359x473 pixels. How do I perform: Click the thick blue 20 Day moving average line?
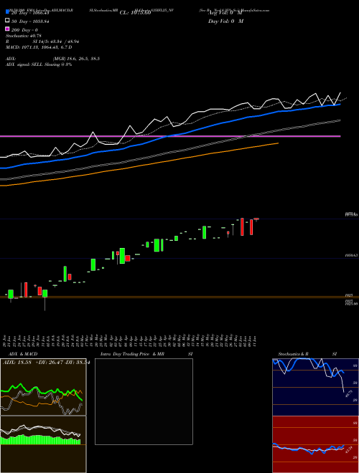point(170,135)
